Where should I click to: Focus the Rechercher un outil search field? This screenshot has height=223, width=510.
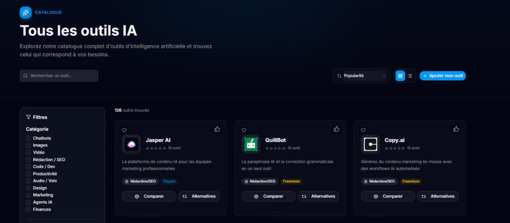pyautogui.click(x=59, y=76)
